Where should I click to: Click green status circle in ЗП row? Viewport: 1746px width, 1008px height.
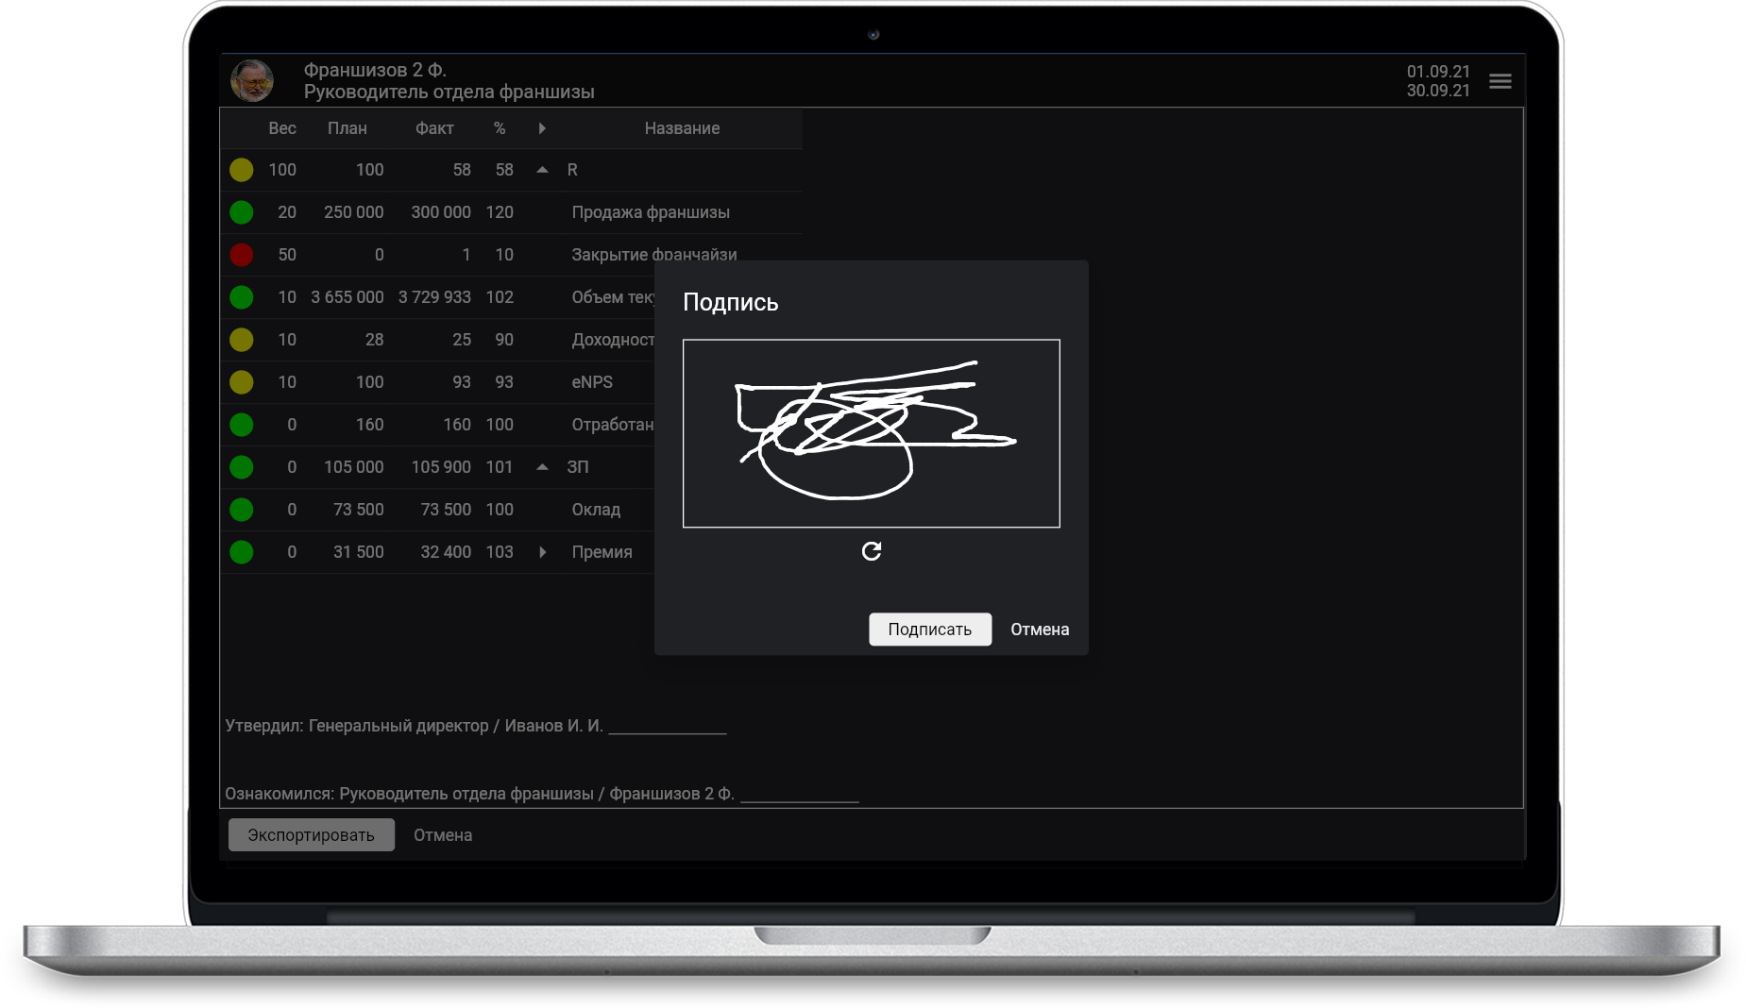(242, 467)
